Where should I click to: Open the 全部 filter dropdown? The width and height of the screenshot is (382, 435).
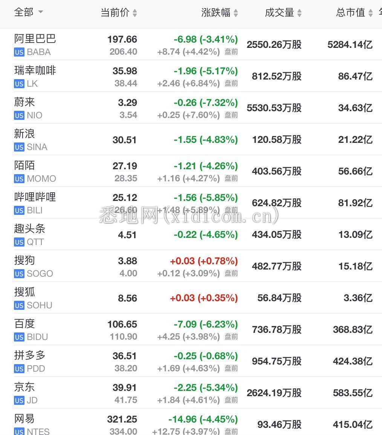click(29, 12)
